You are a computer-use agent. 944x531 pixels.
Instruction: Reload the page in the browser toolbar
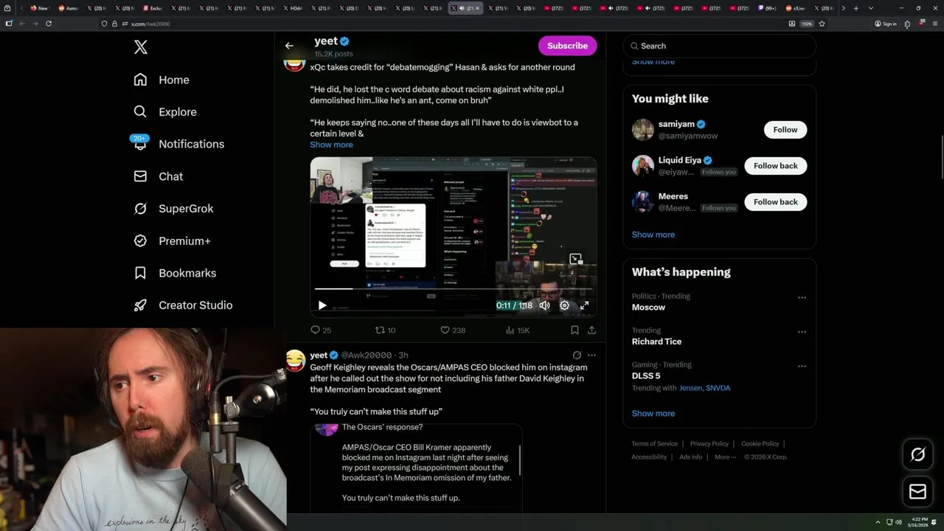[x=49, y=24]
